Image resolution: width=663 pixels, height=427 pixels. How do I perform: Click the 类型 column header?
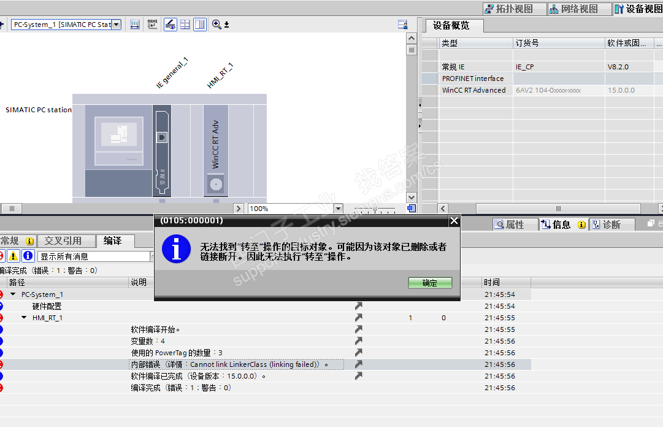click(476, 43)
